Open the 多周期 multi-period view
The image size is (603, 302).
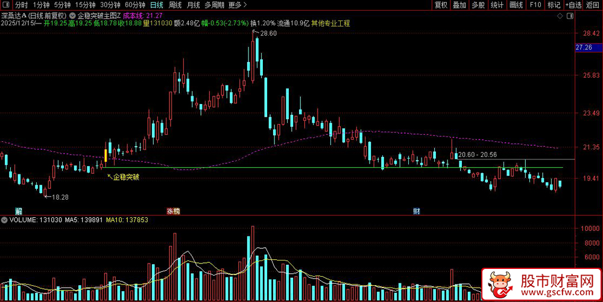coord(214,5)
